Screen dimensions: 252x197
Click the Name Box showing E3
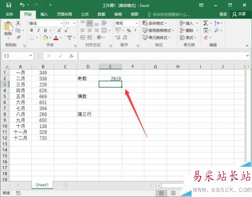(x=16, y=56)
